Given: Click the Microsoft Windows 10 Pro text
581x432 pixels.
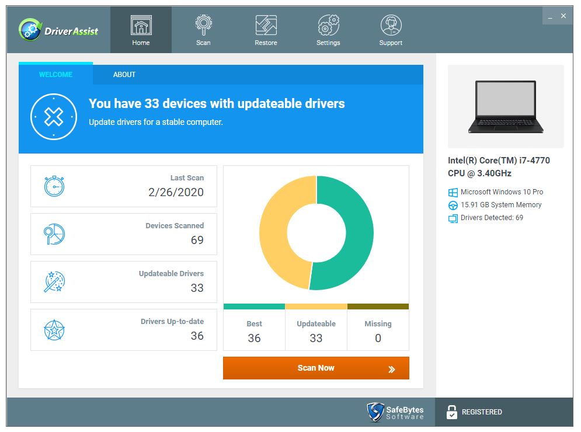Looking at the screenshot, I should 502,192.
